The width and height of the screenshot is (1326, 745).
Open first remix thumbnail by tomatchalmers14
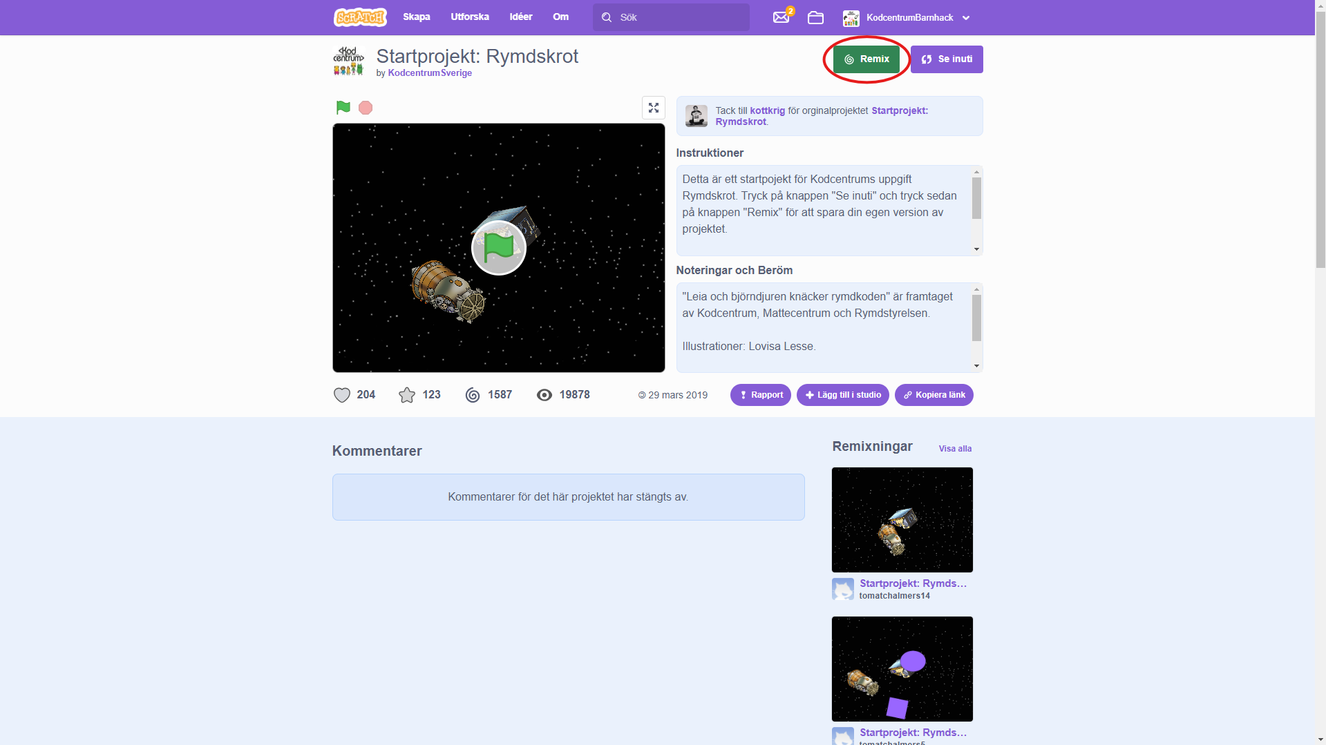pos(902,520)
